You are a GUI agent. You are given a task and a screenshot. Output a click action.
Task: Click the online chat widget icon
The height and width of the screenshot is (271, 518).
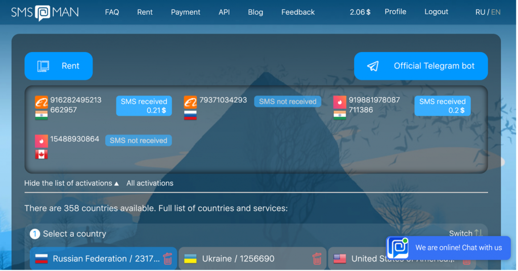(398, 248)
